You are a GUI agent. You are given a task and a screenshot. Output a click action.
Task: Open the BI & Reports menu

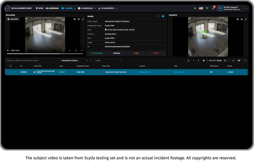[106, 8]
